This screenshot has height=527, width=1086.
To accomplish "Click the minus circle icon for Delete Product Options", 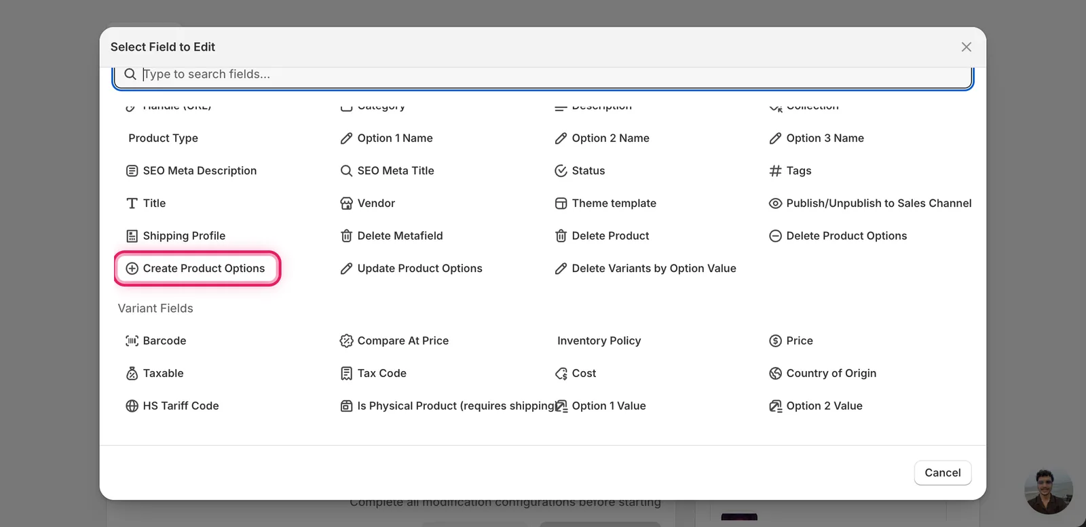I will (775, 236).
